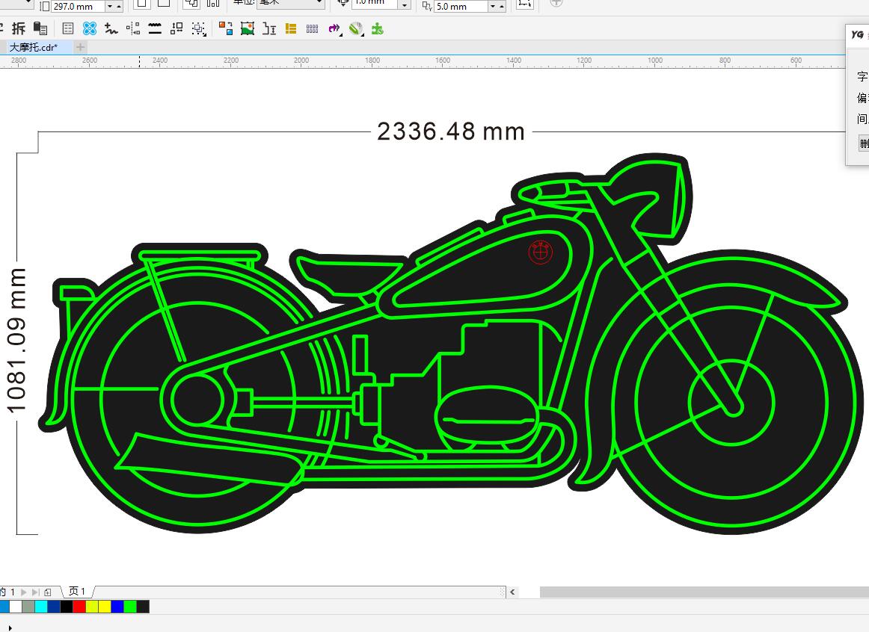
Task: Click the dark clipboard-with-list icon beside 拆
Action: coord(40,28)
